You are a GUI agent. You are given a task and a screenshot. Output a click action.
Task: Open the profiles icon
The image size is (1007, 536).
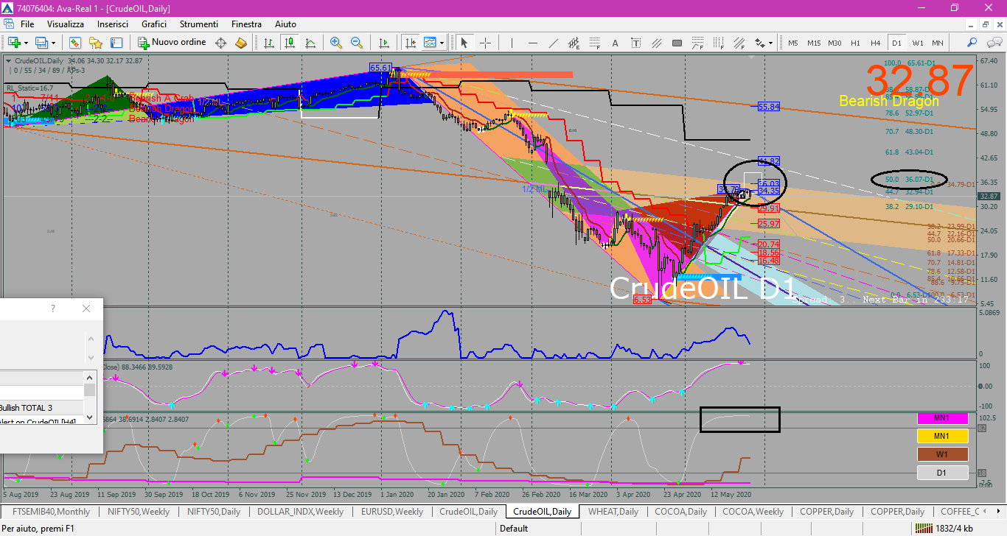click(x=41, y=43)
